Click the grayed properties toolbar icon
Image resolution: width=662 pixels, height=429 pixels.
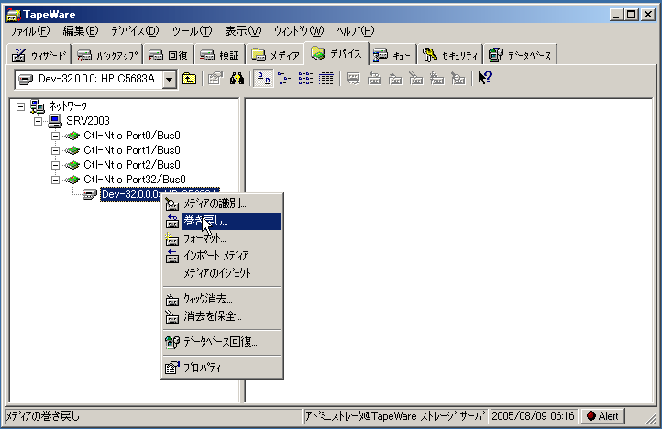pos(215,79)
